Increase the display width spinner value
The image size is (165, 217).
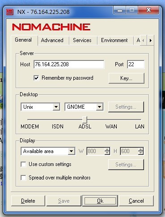[107, 149]
